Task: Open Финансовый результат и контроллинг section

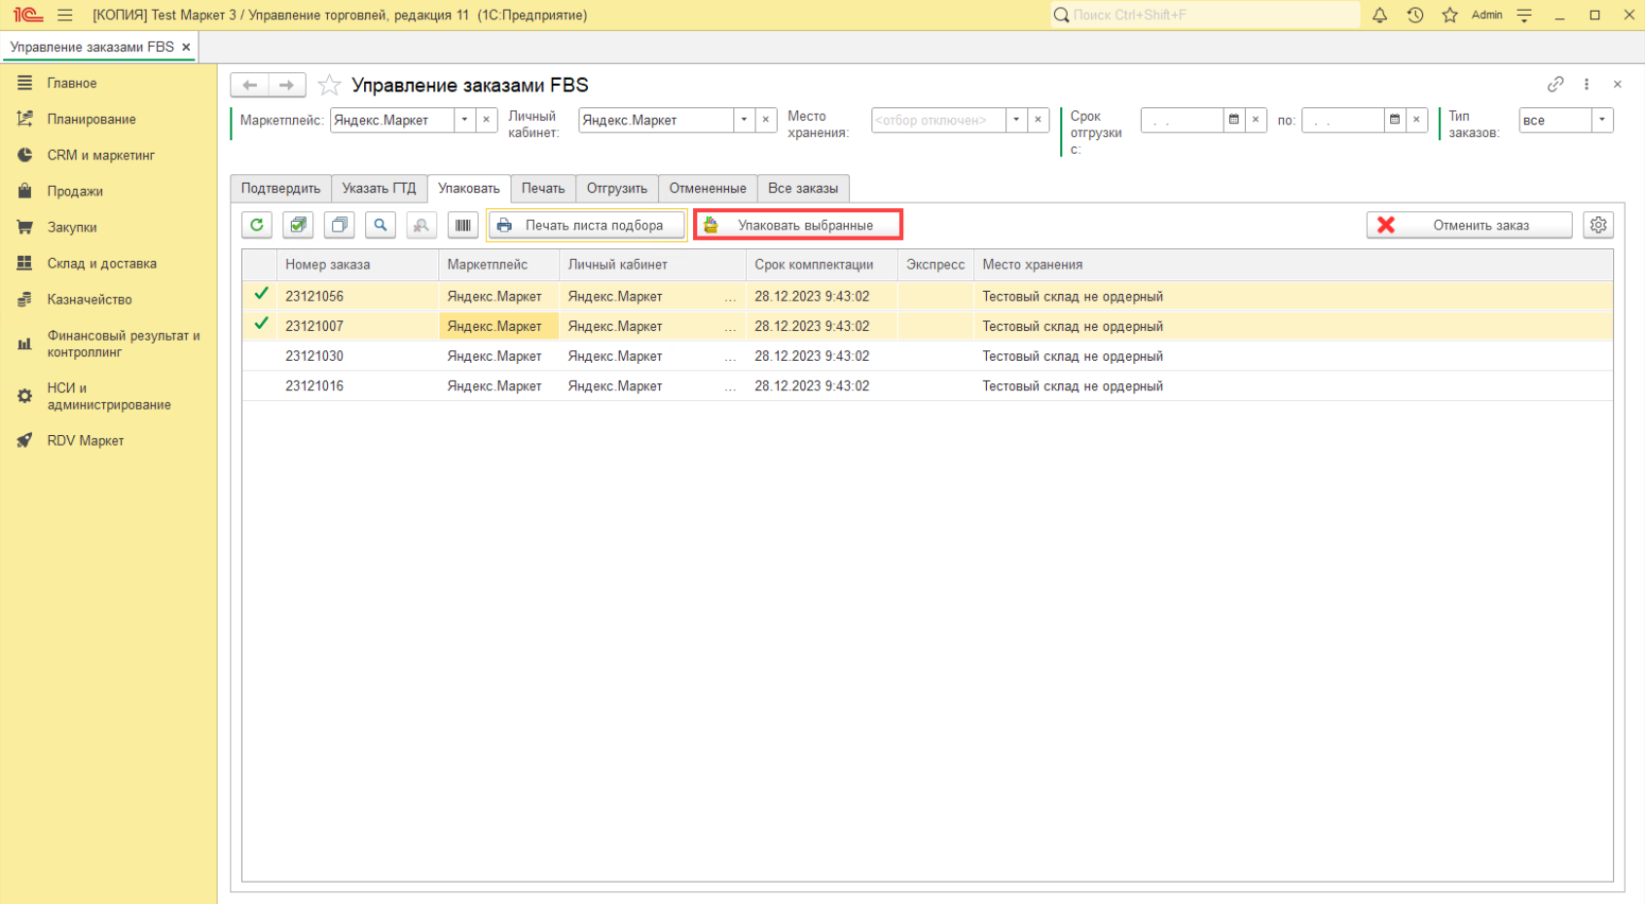Action: point(123,344)
